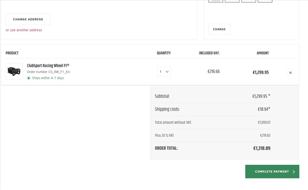Screen dimensions: 308x190
Task: Click the Change payment method button
Action: (x=219, y=29)
